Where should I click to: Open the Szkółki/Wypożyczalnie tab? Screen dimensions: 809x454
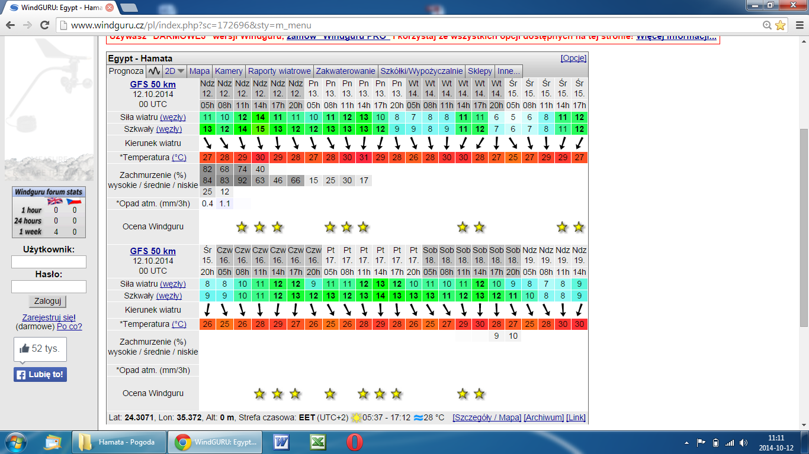coord(422,71)
